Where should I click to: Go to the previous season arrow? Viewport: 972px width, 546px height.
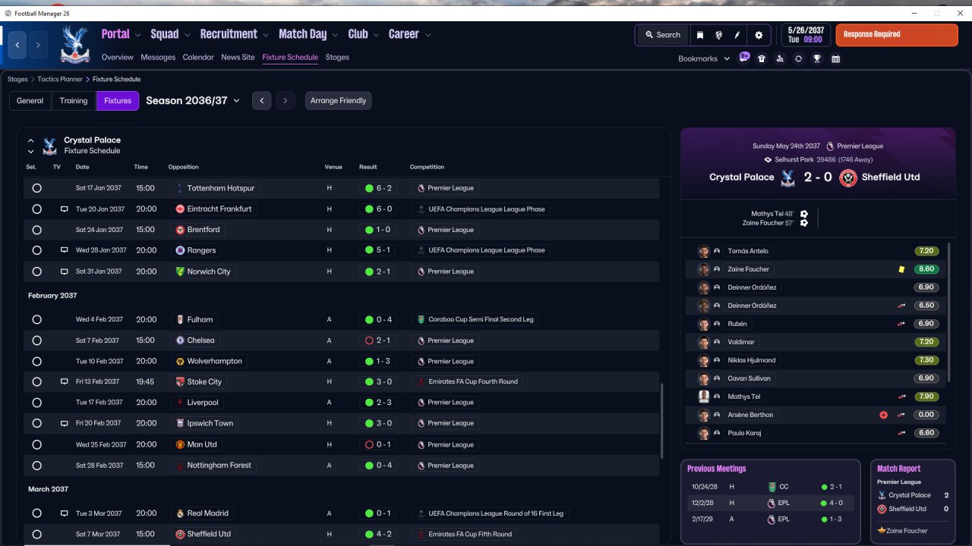tap(262, 100)
